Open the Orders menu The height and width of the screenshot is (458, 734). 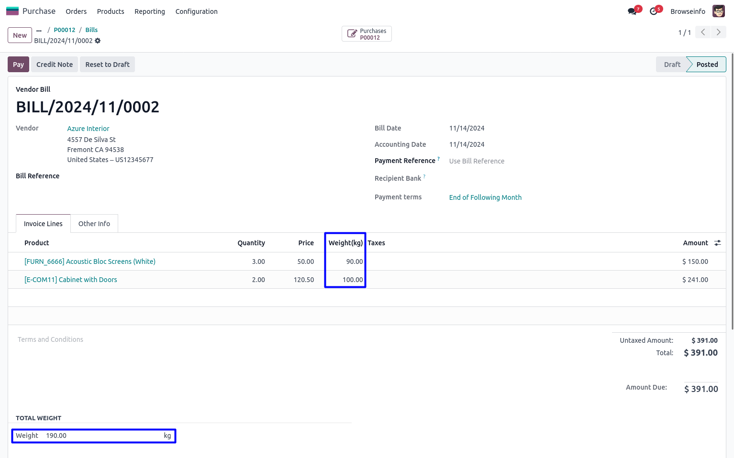point(76,11)
